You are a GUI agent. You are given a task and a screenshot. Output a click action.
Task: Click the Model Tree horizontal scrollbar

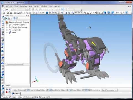(x=17, y=64)
